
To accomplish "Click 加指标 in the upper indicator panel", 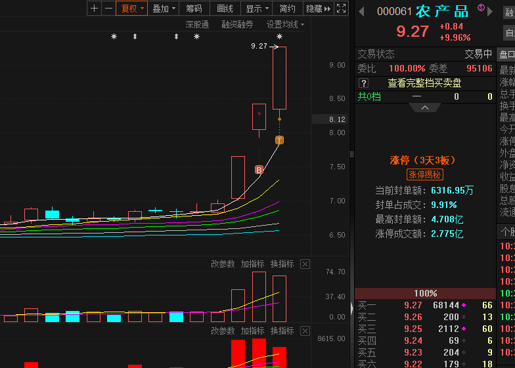I will [x=252, y=264].
